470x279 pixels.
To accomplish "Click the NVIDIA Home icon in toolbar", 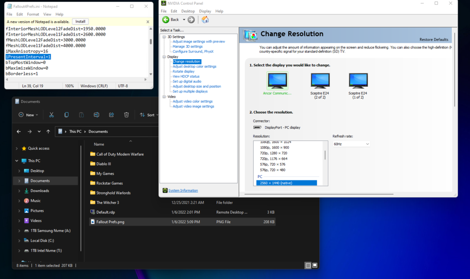I will [x=205, y=20].
